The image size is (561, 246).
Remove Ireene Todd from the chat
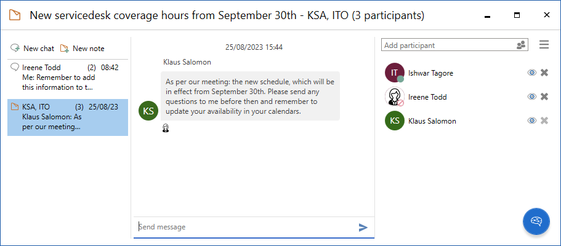[x=544, y=97]
